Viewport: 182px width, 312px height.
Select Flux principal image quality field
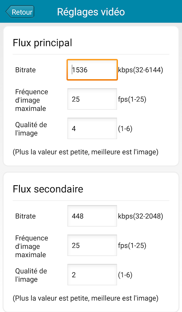(92, 128)
